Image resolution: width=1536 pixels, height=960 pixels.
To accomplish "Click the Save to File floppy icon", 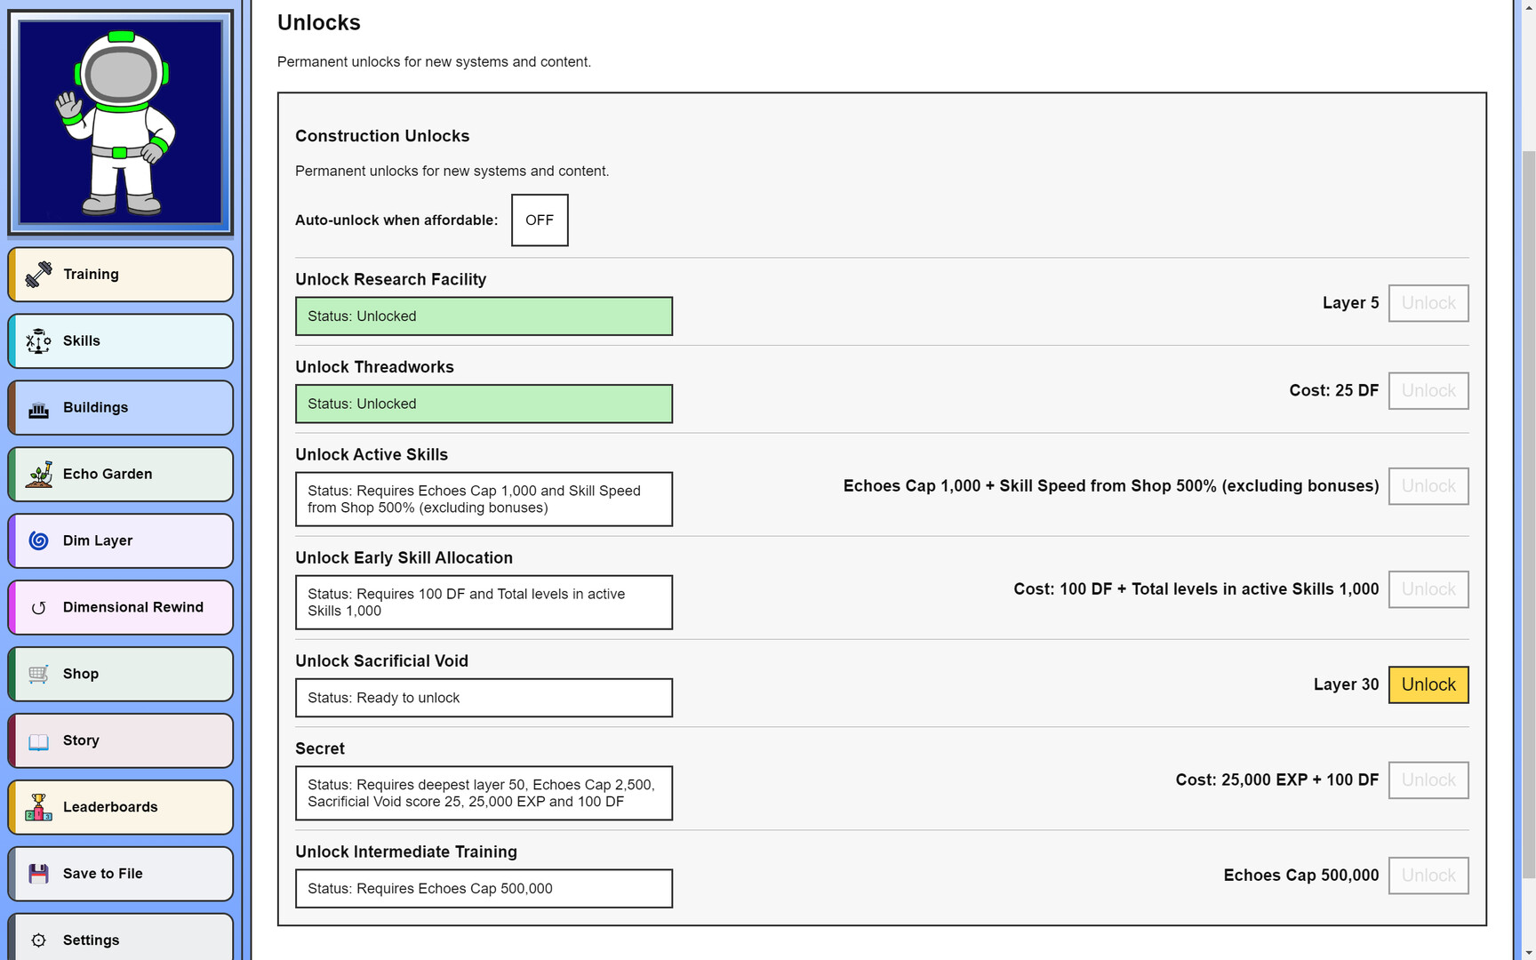I will [38, 875].
